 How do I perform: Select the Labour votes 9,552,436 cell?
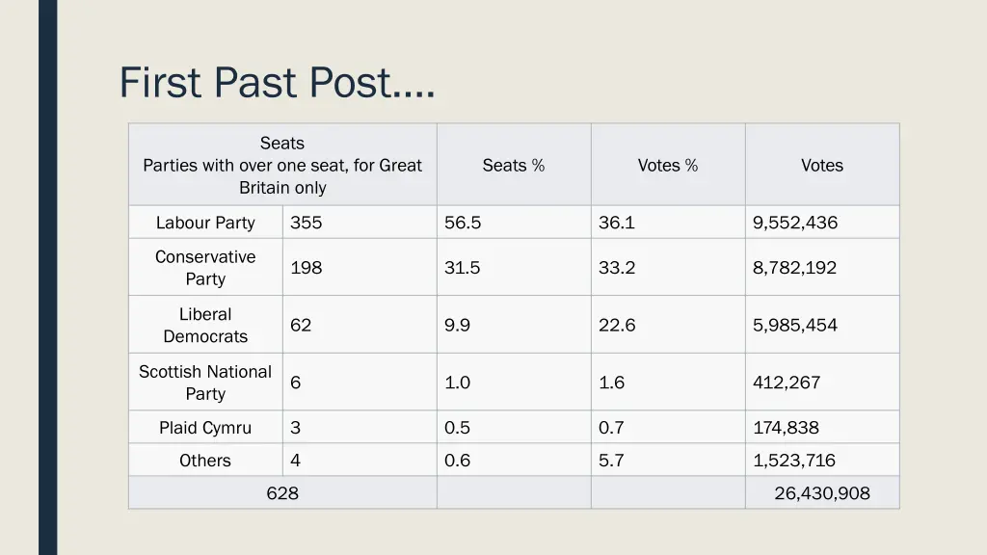822,223
